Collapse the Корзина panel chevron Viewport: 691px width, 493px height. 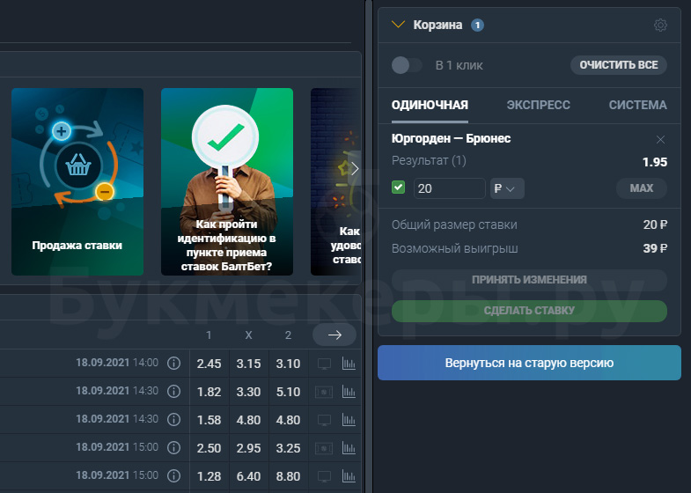pyautogui.click(x=399, y=26)
